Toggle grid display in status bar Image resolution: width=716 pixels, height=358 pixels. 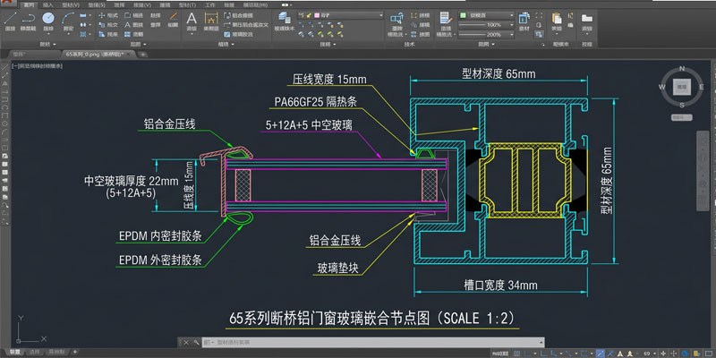click(x=517, y=353)
